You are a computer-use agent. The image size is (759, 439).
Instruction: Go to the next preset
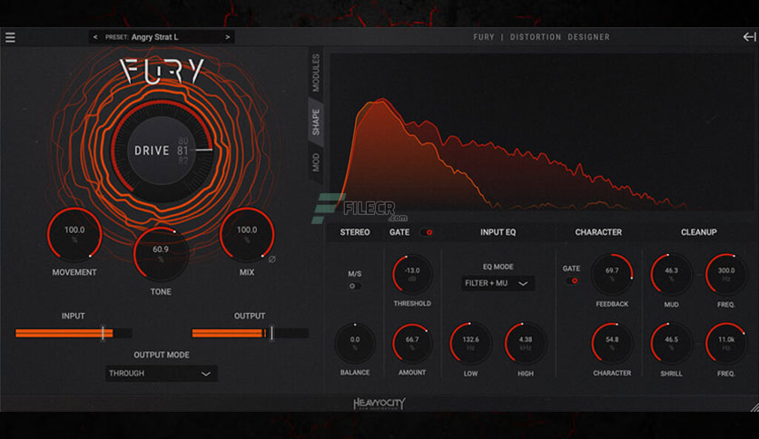click(228, 37)
